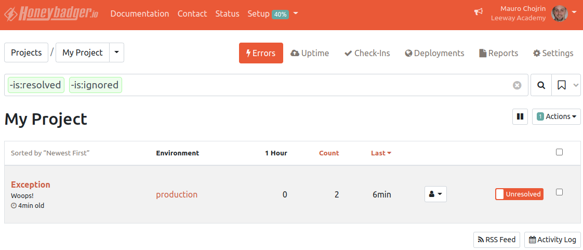
Task: Open Documentation in the top nav
Action: click(x=140, y=14)
